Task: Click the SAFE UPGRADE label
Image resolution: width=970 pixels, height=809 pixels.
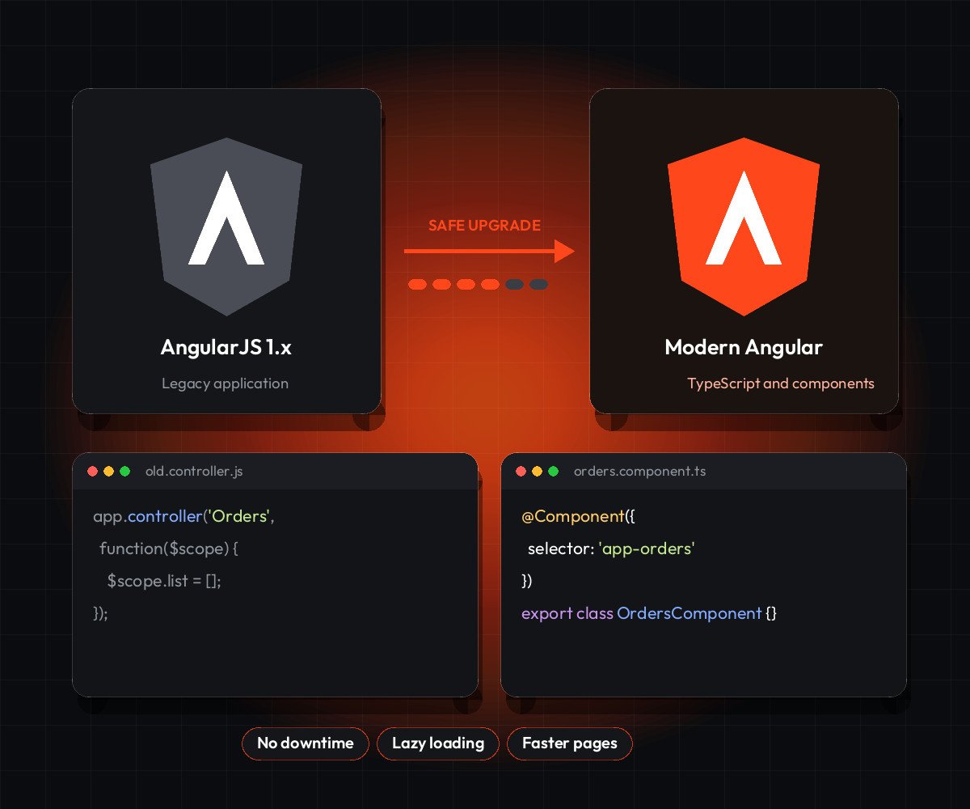Action: pyautogui.click(x=484, y=226)
